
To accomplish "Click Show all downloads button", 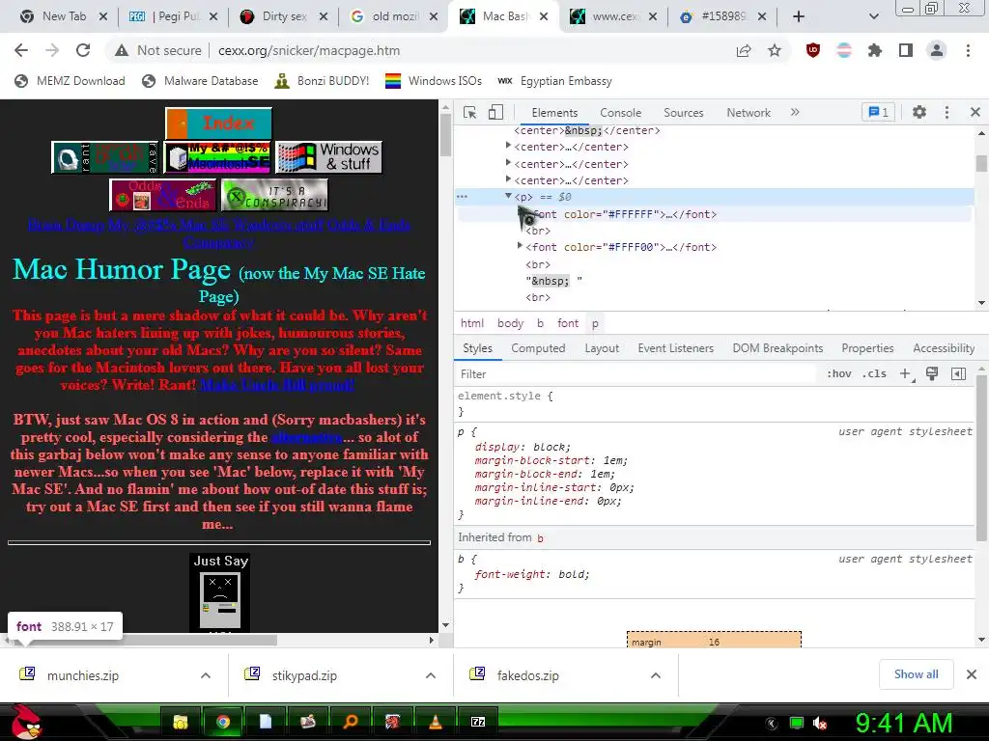I will pyautogui.click(x=916, y=674).
